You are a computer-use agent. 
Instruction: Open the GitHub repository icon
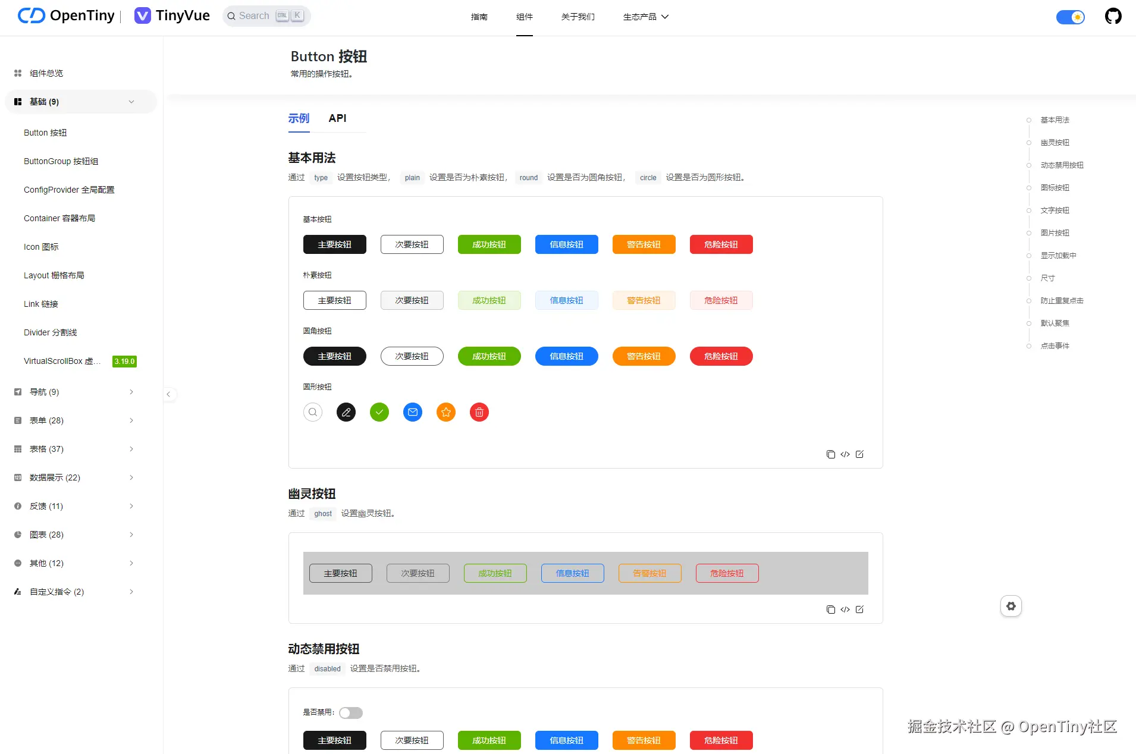pyautogui.click(x=1113, y=16)
